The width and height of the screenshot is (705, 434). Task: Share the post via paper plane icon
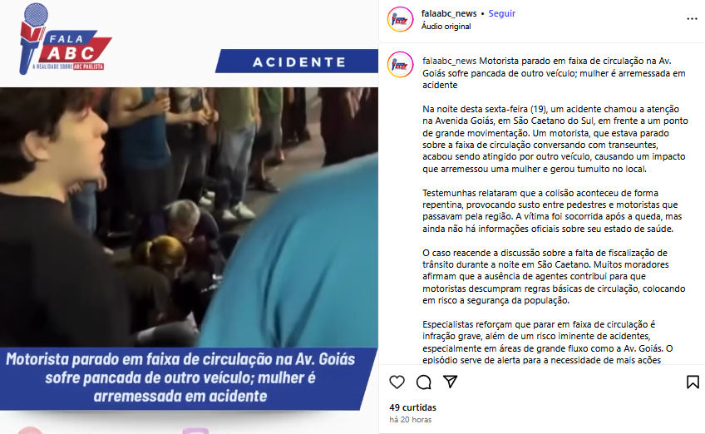coord(450,382)
